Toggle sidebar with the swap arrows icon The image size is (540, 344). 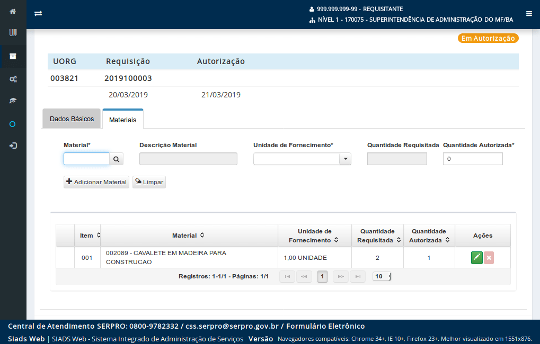[x=38, y=13]
